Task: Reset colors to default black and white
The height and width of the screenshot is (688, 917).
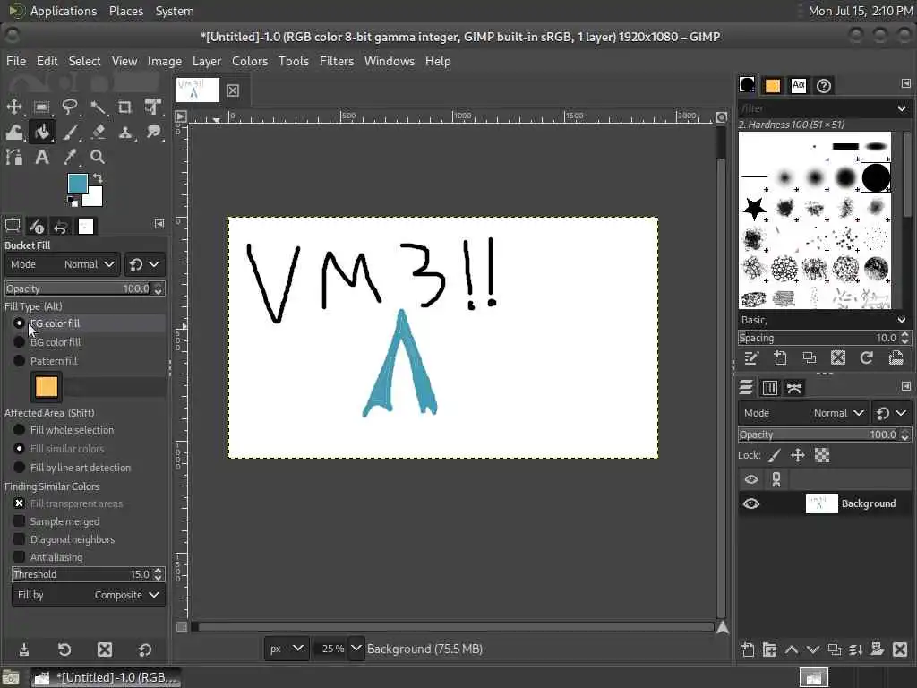Action: click(72, 202)
